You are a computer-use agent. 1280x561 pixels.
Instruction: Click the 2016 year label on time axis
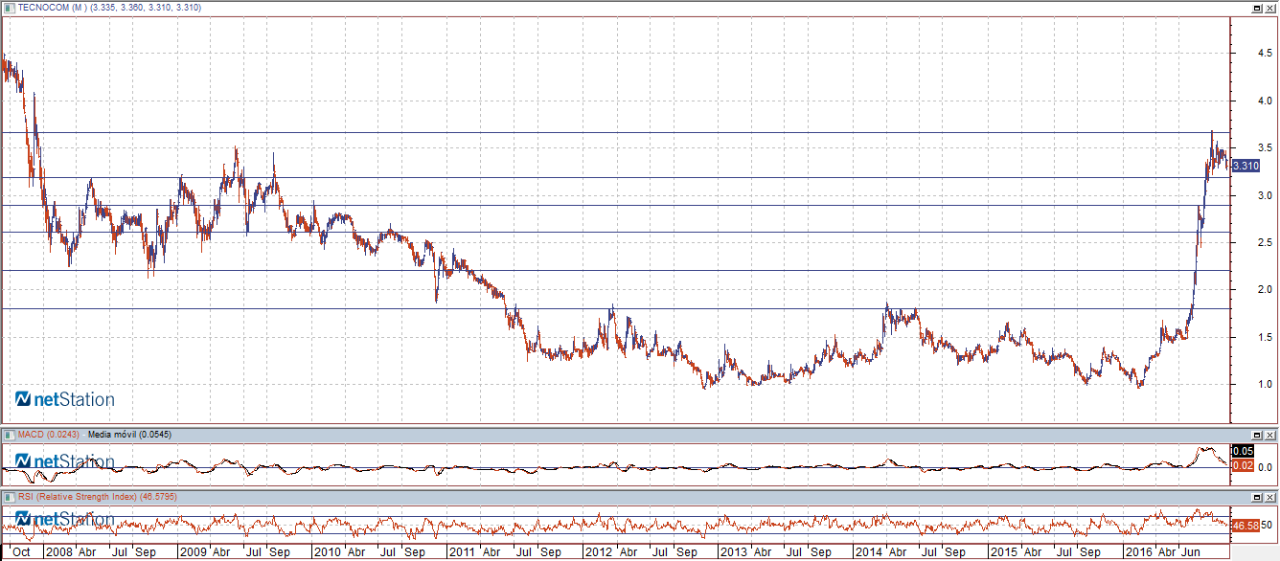pos(1139,552)
